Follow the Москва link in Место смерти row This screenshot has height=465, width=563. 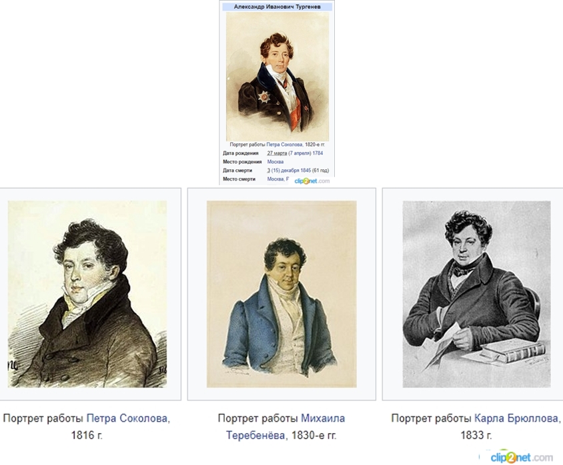(x=275, y=179)
